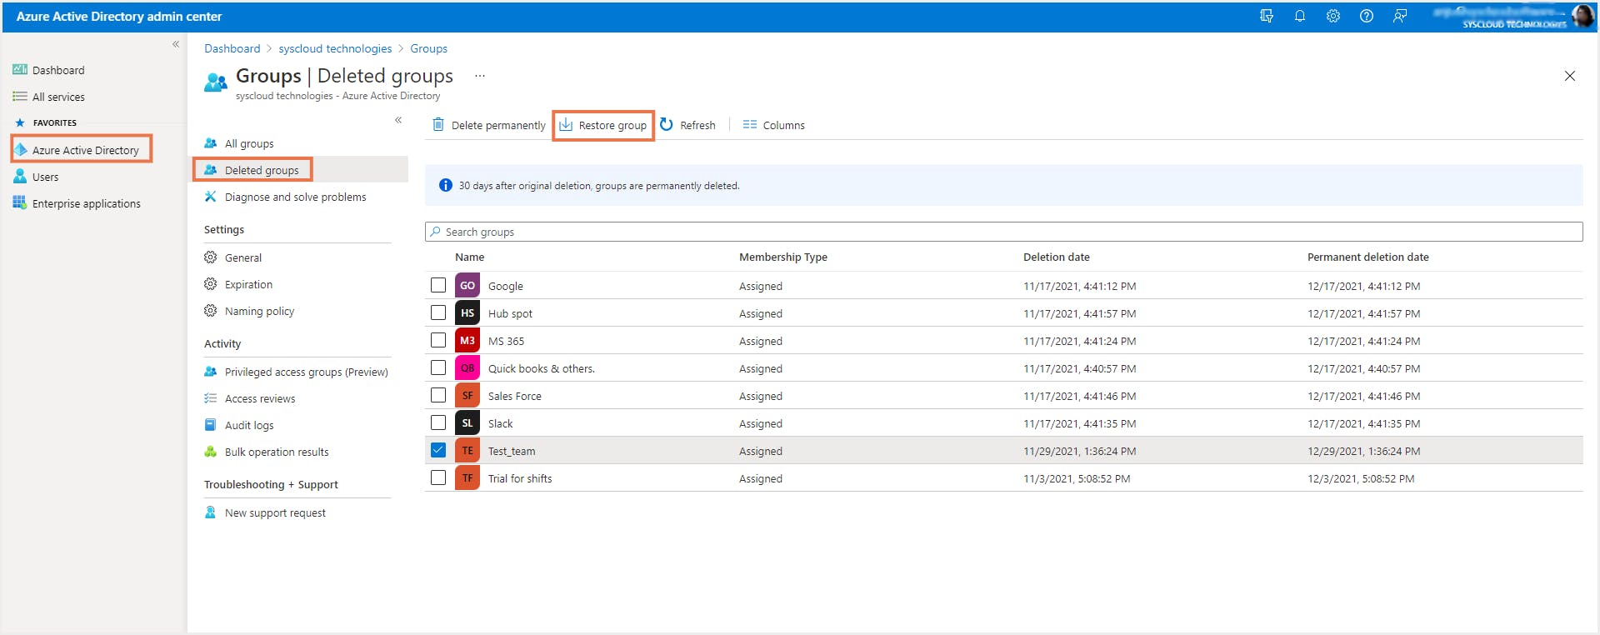The width and height of the screenshot is (1600, 635).
Task: Open notifications bell icon
Action: [1300, 16]
